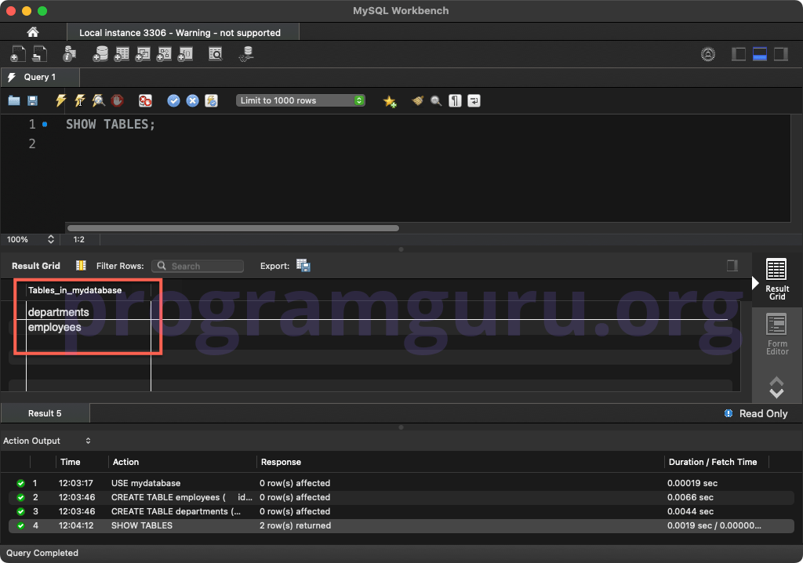Expand result side panel chevrons
803x563 pixels.
click(x=777, y=387)
